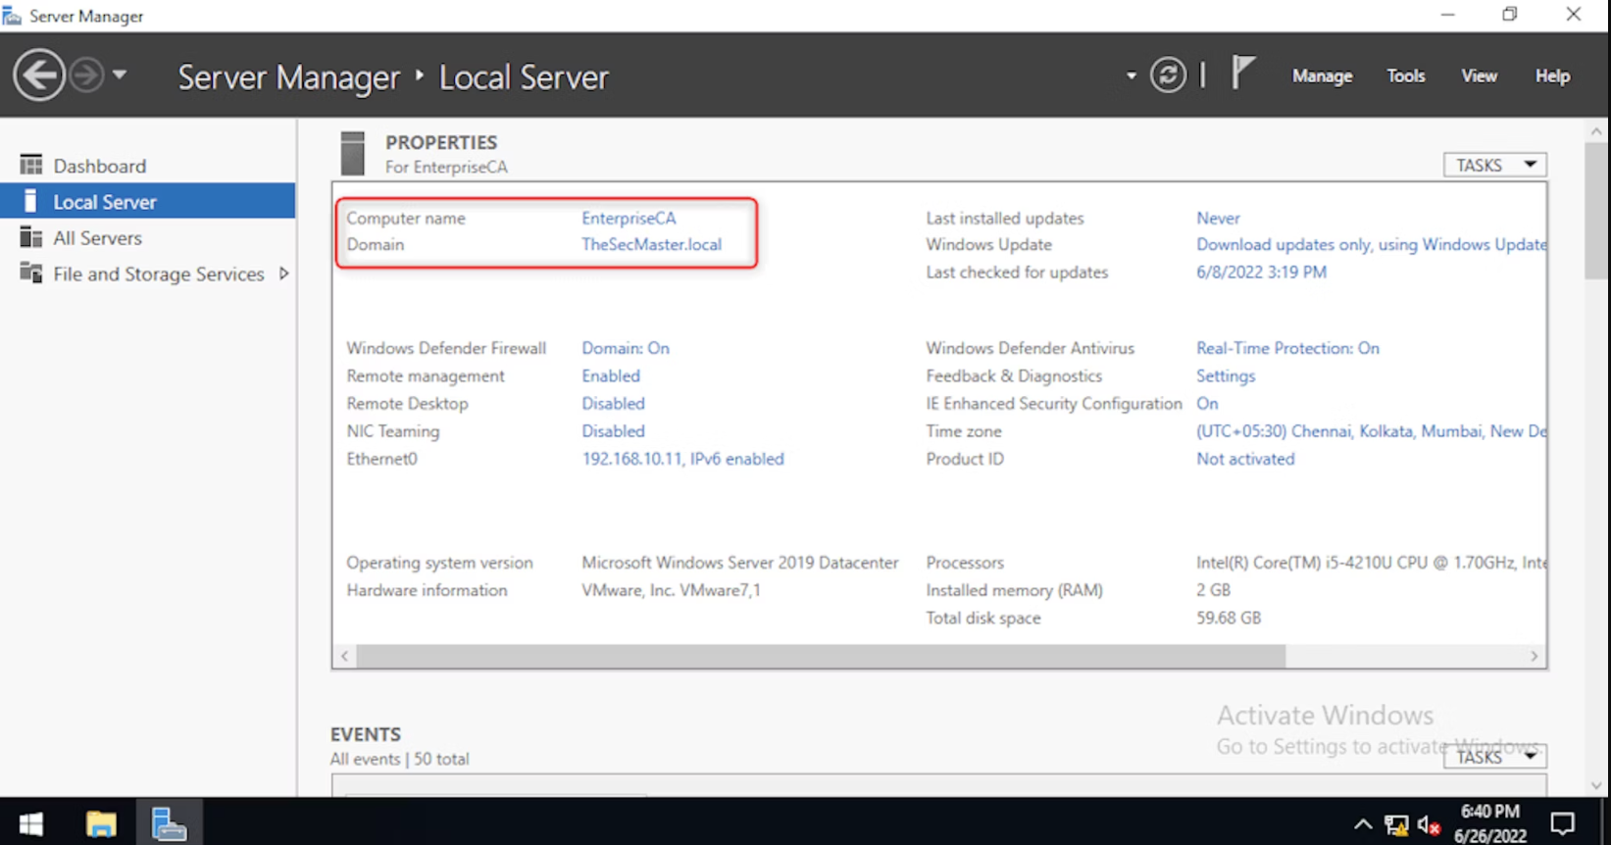Screen dimensions: 1611x845
Task: Click the properties horizontal scrollbar thumb
Action: click(x=821, y=656)
